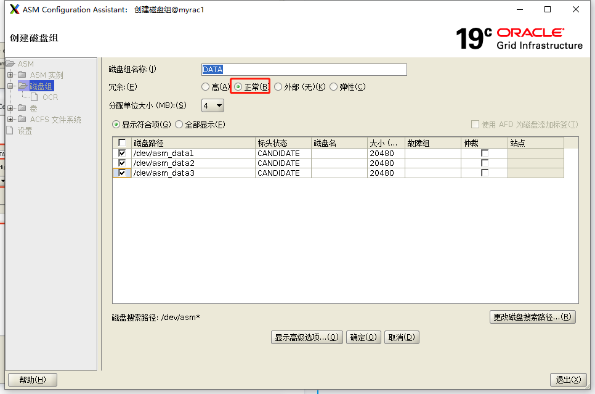The height and width of the screenshot is (394, 595).
Task: Click the ASM 实例 folder icon
Action: pyautogui.click(x=22, y=75)
